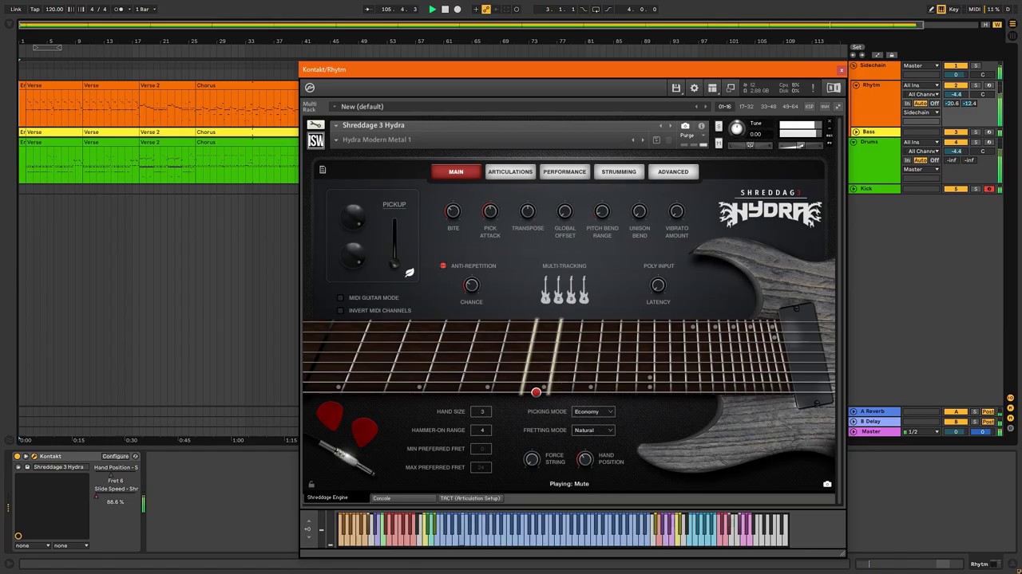Click the multi-tracking guitars icon
The image size is (1022, 574).
click(x=564, y=289)
